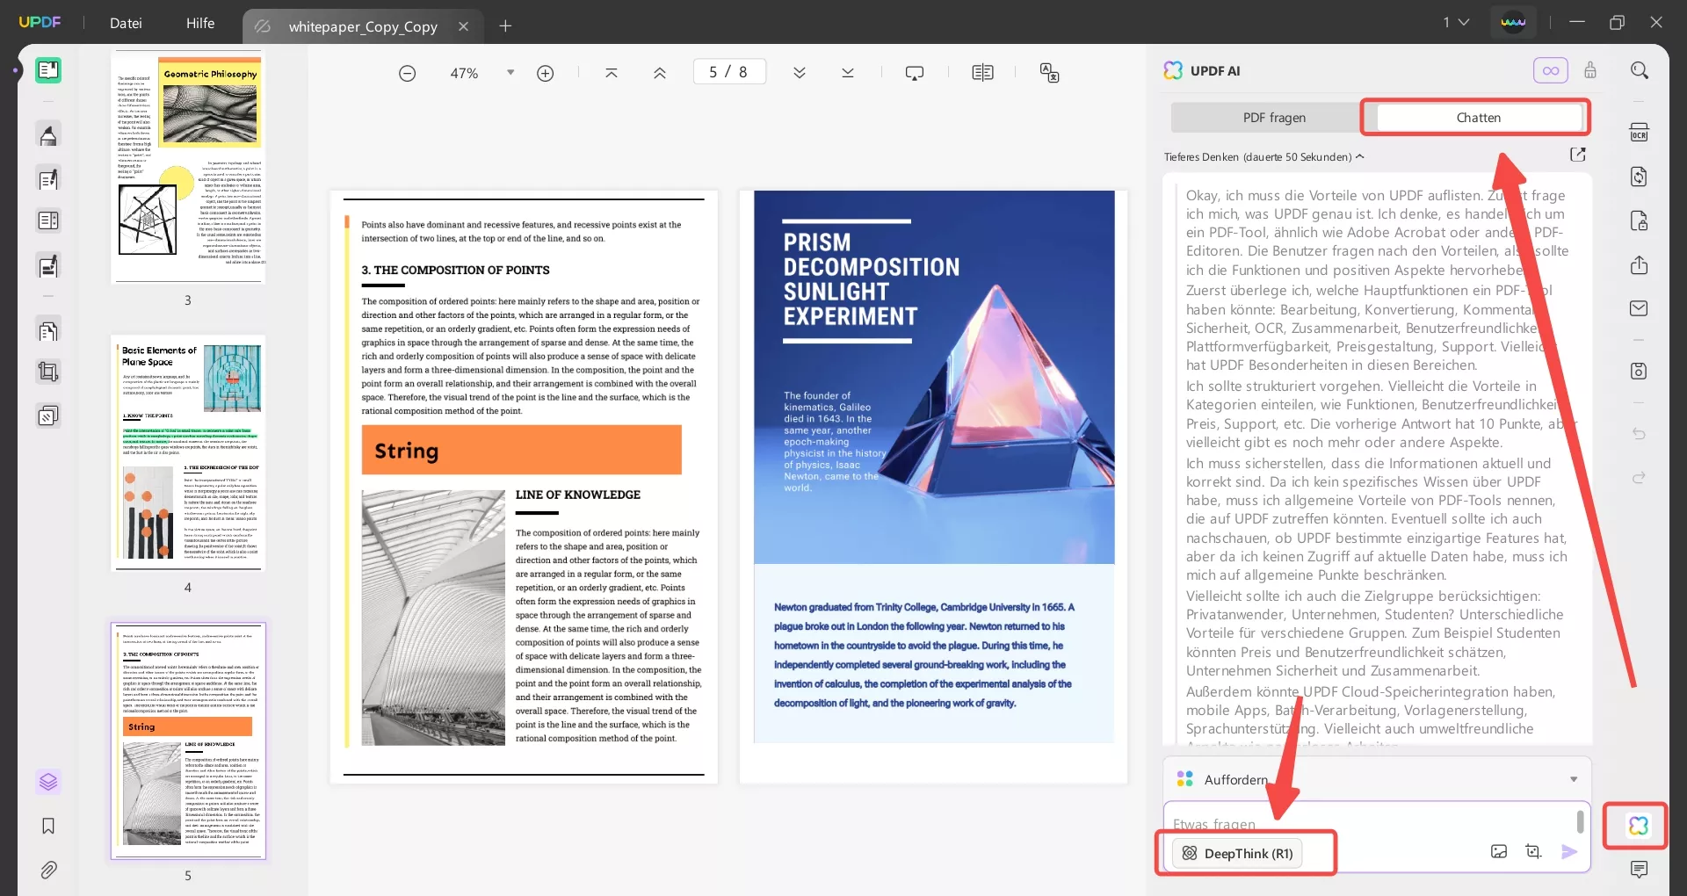Open the page crop tool

pyautogui.click(x=48, y=371)
